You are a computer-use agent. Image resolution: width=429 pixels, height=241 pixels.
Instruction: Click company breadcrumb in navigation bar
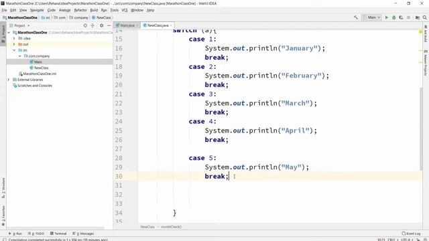(79, 17)
